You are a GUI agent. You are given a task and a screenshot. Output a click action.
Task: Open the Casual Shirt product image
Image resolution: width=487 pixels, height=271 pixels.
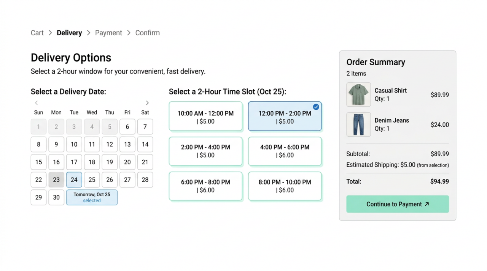[358, 95]
